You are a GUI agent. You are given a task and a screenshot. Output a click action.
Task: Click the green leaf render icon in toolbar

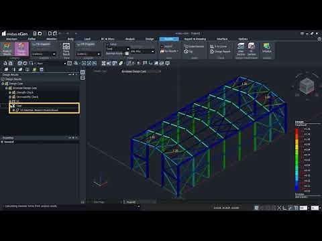point(121,63)
